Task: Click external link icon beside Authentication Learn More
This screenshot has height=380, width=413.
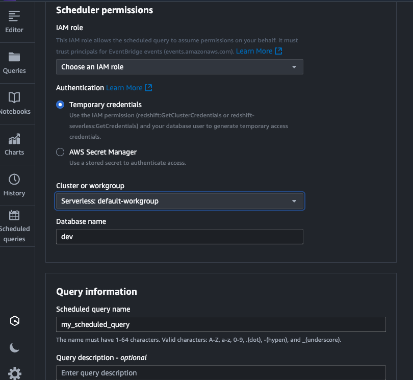Action: [x=148, y=88]
